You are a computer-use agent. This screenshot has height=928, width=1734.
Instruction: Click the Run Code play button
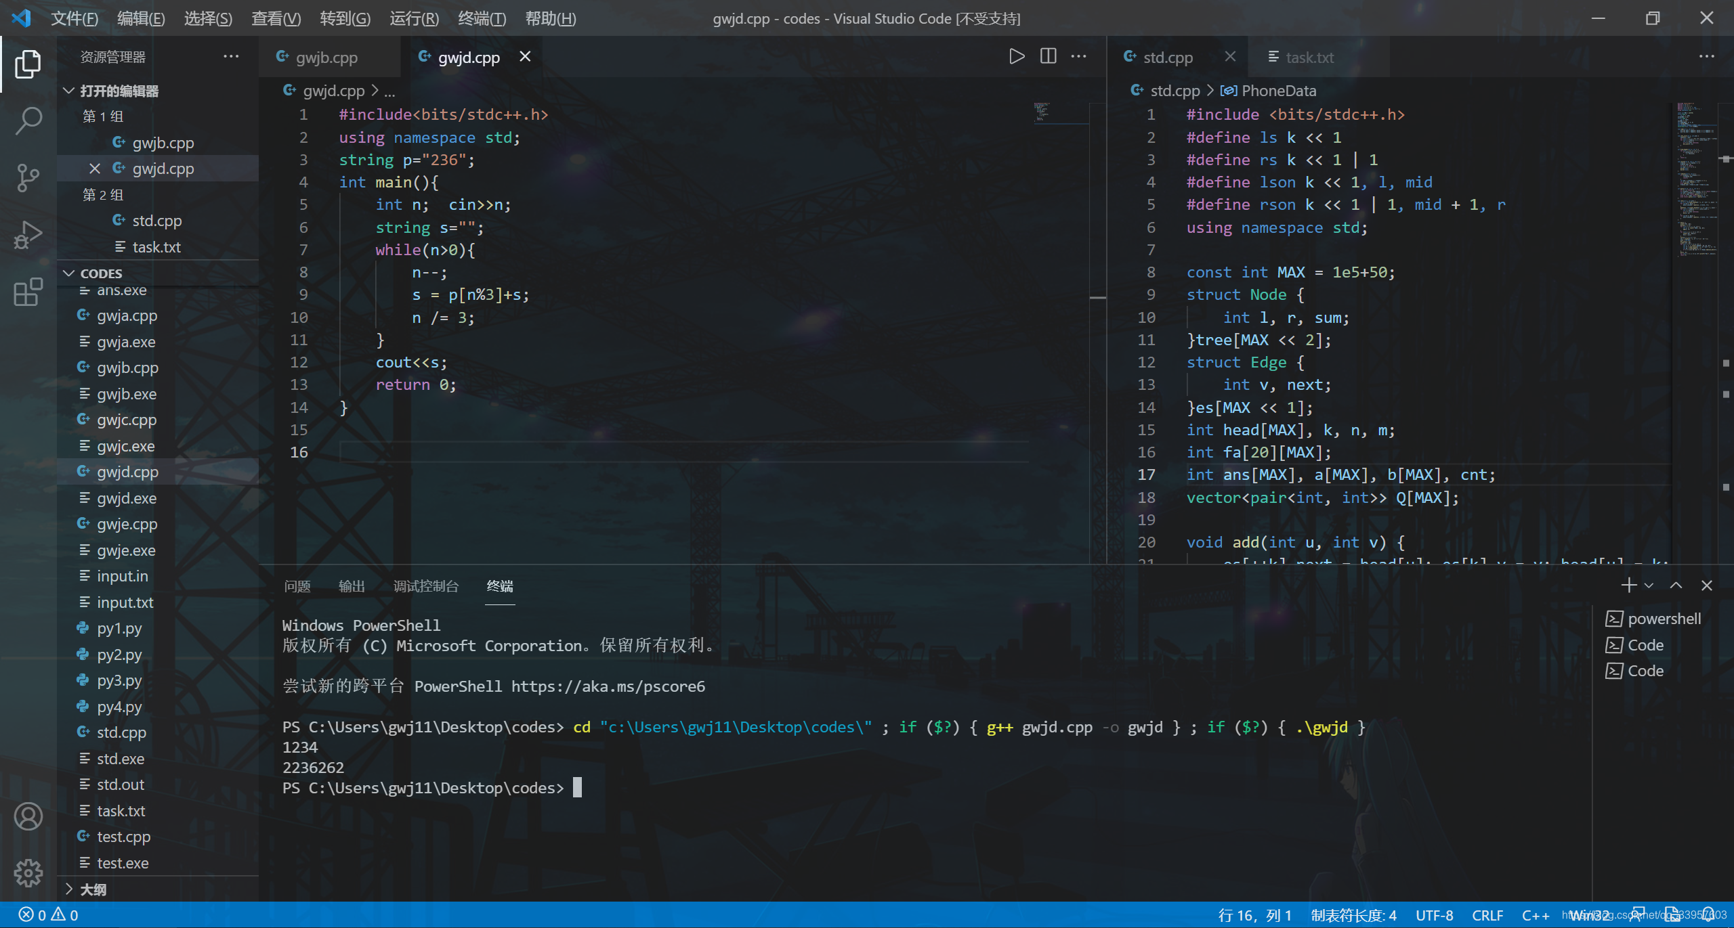pos(1016,57)
